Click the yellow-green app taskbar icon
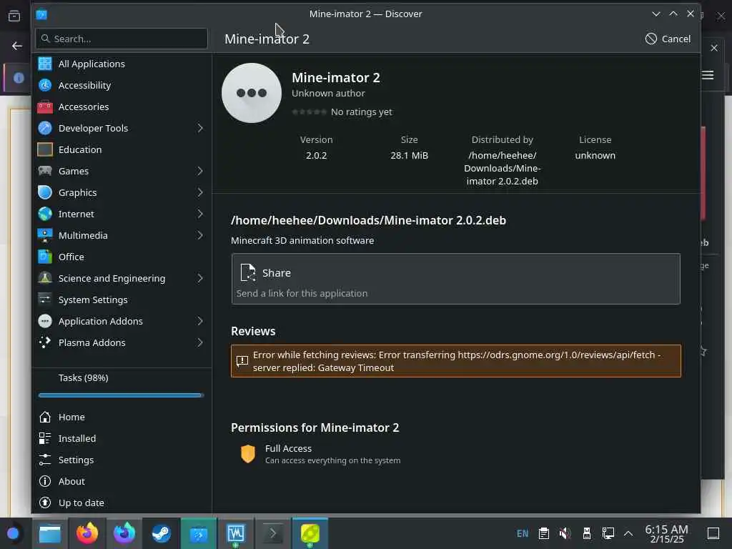The image size is (732, 549). 310,533
